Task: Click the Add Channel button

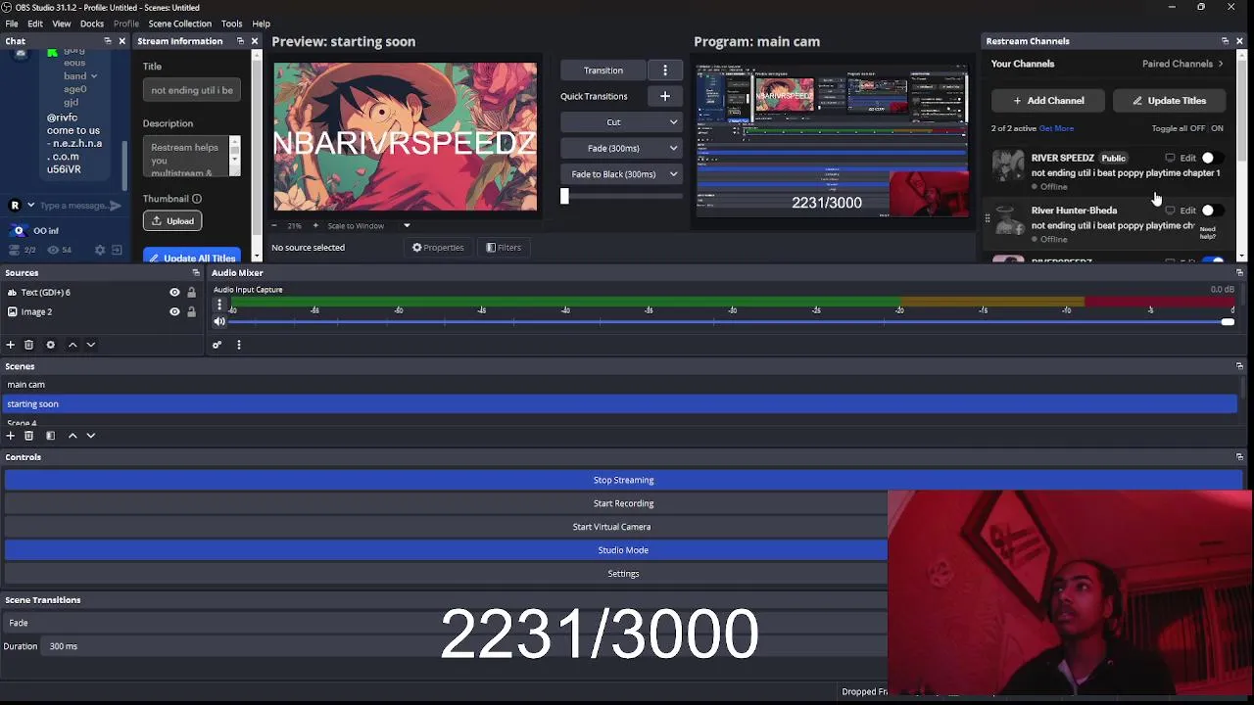Action: click(x=1048, y=101)
